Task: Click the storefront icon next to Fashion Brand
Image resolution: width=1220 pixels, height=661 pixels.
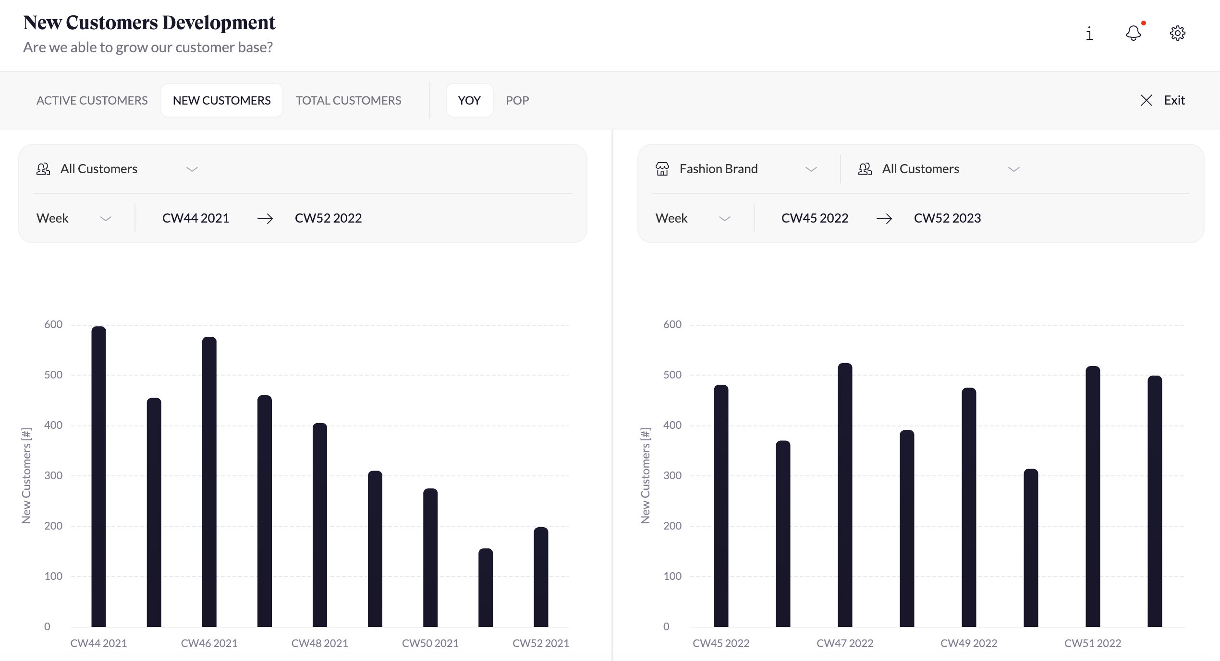Action: [662, 168]
